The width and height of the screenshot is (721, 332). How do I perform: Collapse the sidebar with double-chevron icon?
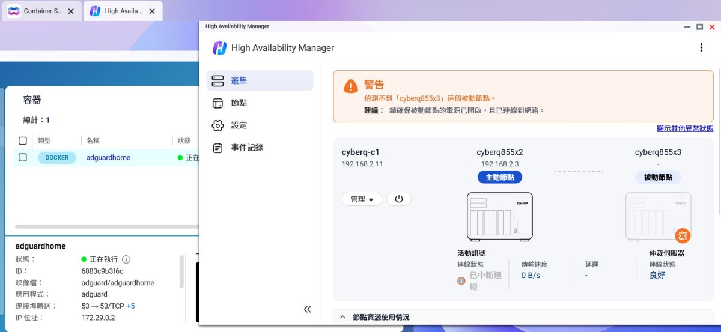[x=307, y=309]
